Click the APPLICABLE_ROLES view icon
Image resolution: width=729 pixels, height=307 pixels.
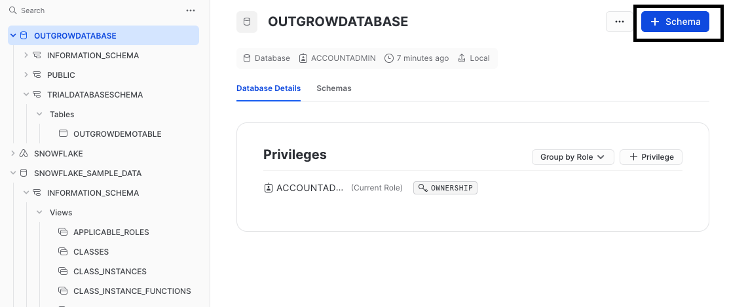pyautogui.click(x=64, y=232)
